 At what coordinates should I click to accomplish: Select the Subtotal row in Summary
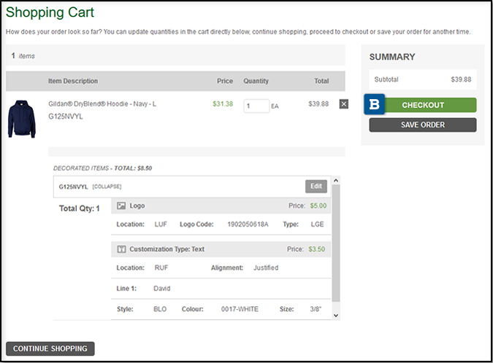422,79
